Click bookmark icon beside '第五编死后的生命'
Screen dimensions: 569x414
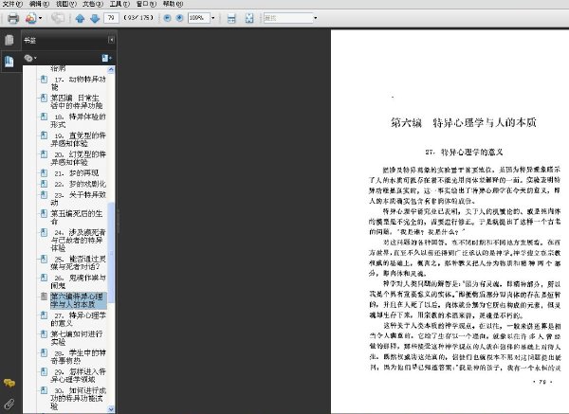pyautogui.click(x=44, y=213)
